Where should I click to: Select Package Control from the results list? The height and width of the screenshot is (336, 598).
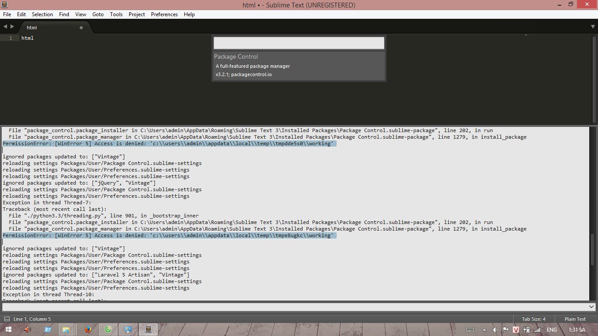(299, 66)
